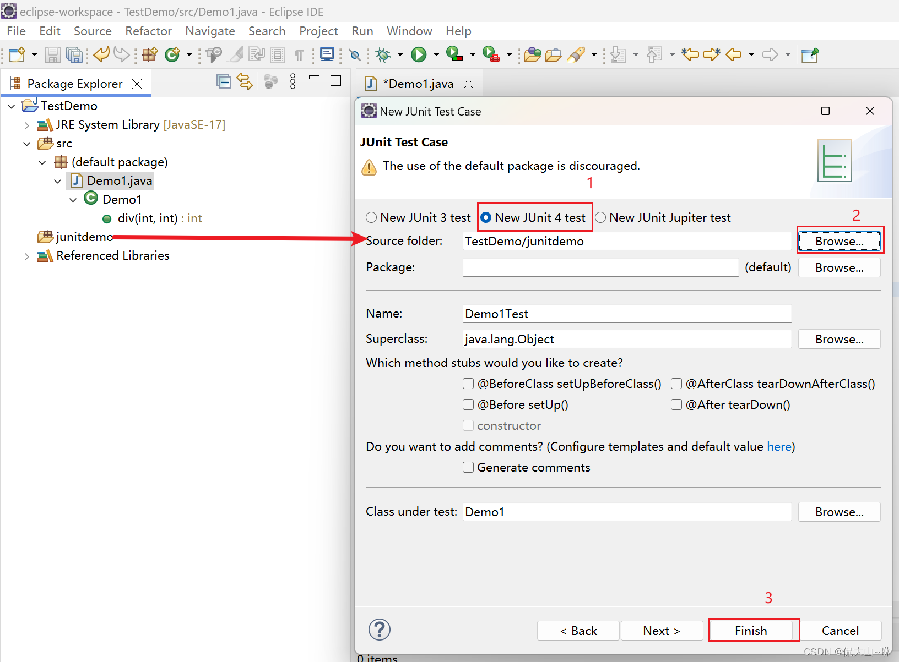This screenshot has height=662, width=899.
Task: Click Collapse All in Package Explorer
Action: point(224,82)
